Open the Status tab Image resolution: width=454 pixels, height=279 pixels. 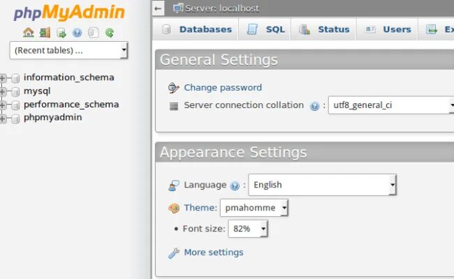point(324,29)
